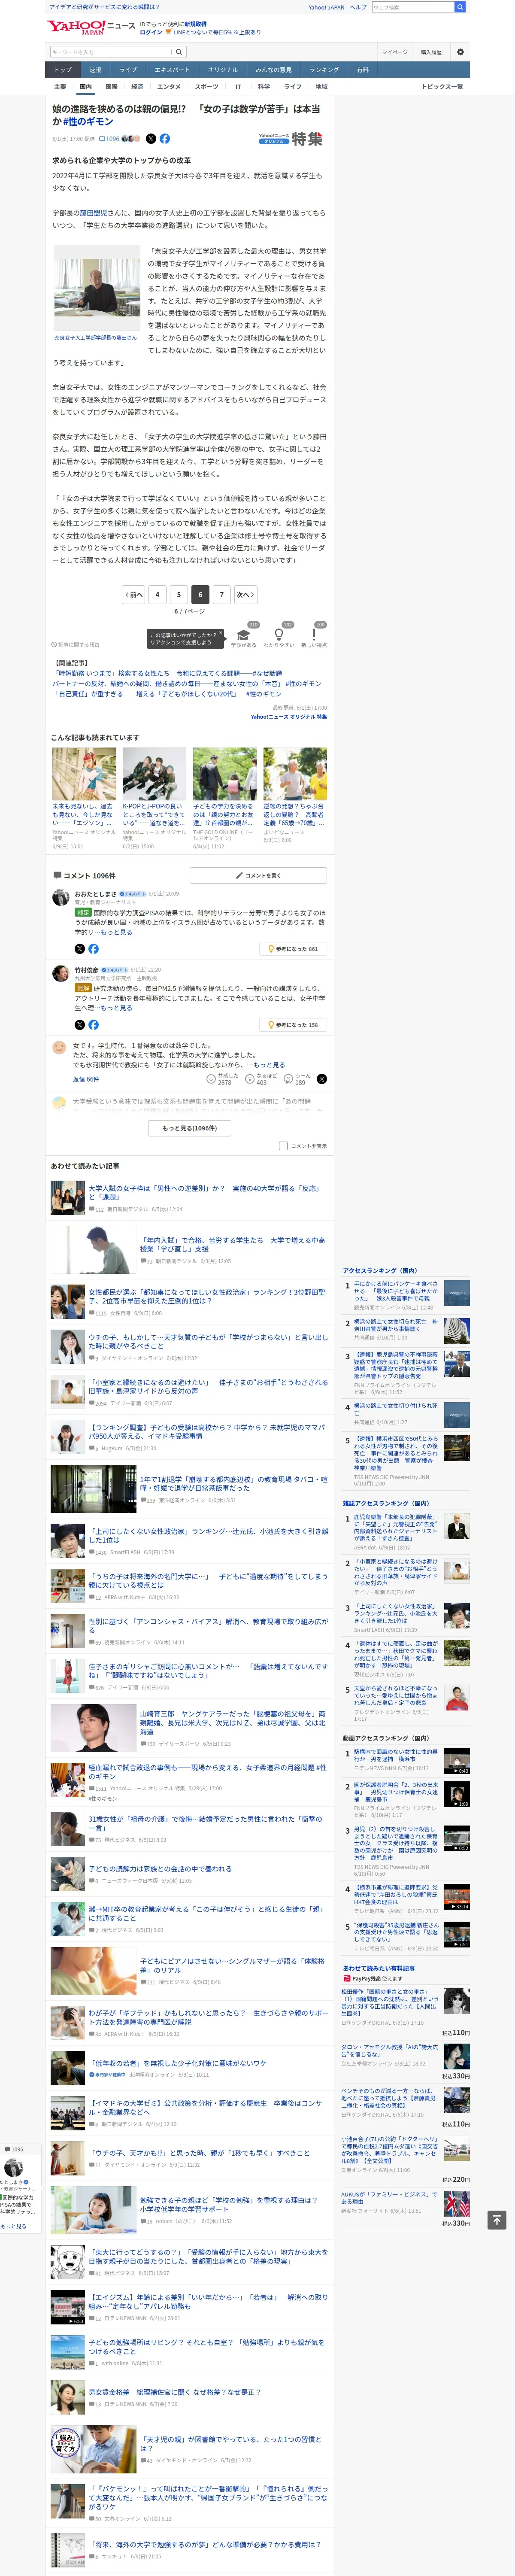Screen dimensions: 515x2576
Task: Open settings with the gear icon
Action: coord(460,52)
